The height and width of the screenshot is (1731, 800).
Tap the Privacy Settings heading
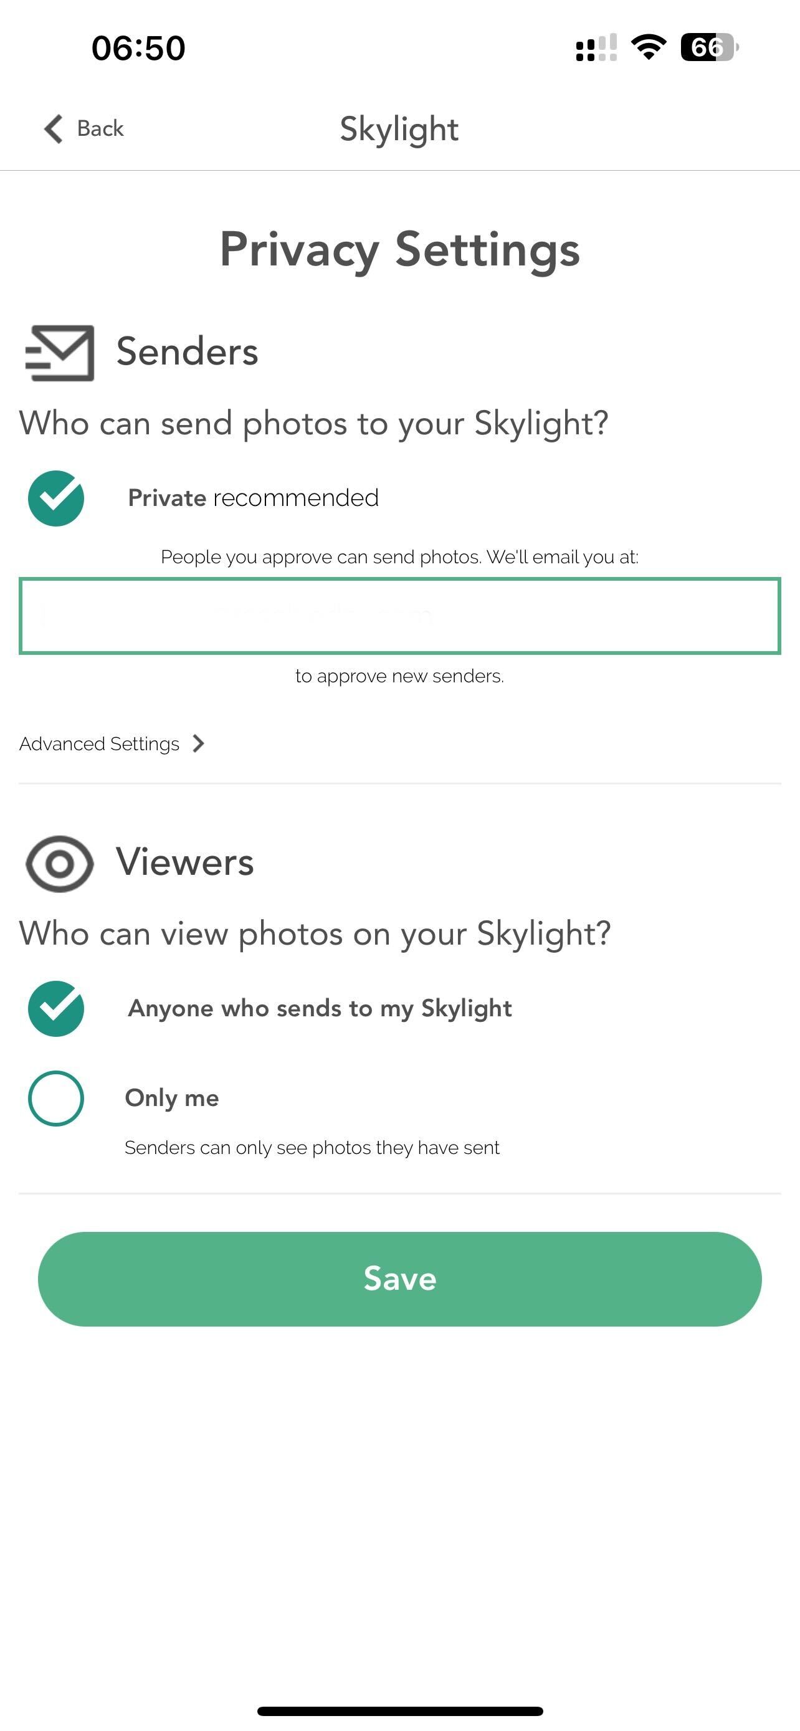pyautogui.click(x=399, y=249)
